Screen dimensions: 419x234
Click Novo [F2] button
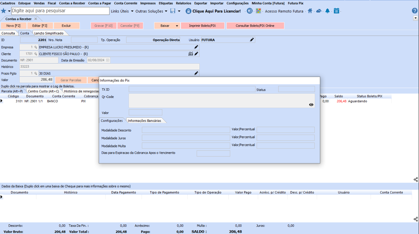[x=13, y=26]
